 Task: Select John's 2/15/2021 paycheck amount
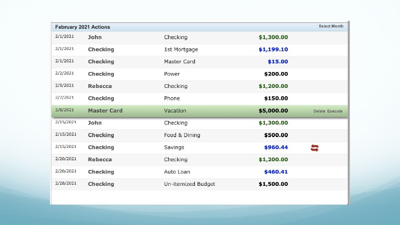click(x=273, y=123)
